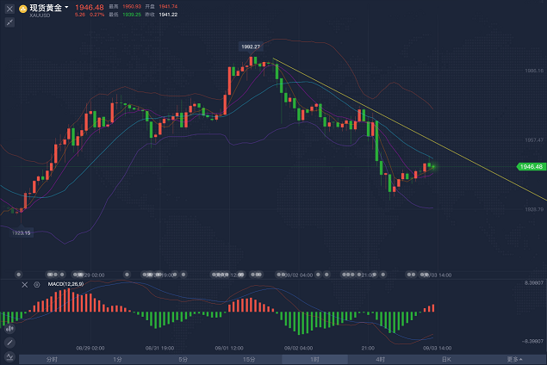Show the 日K daily chart

tap(445, 359)
